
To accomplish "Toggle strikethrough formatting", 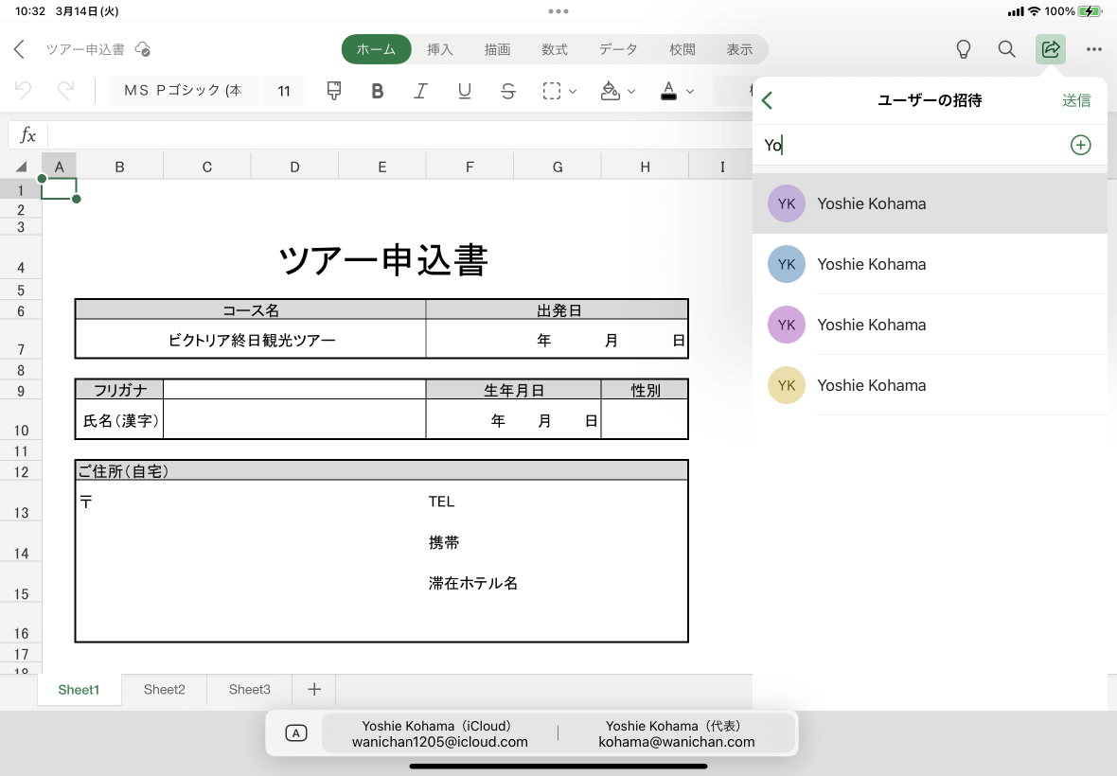I will (508, 91).
